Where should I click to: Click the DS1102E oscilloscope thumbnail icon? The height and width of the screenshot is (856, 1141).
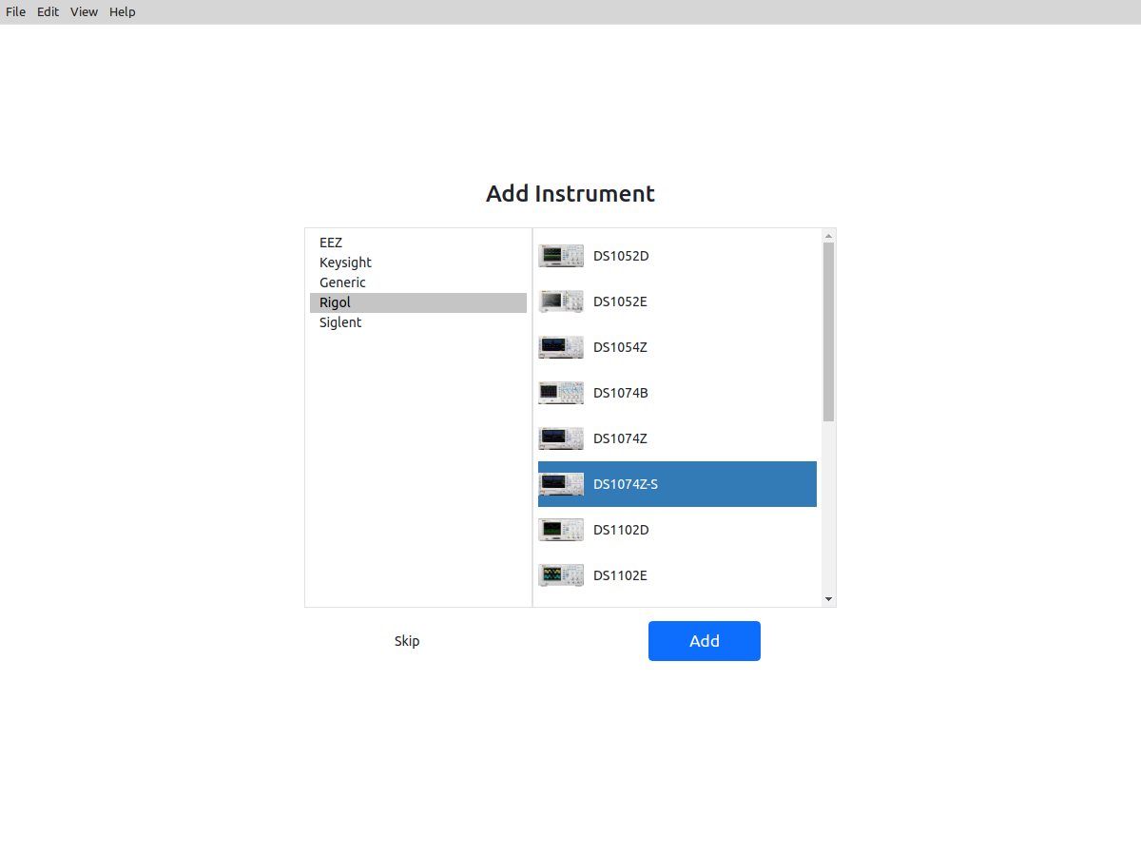point(561,575)
